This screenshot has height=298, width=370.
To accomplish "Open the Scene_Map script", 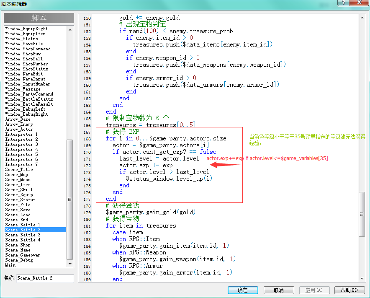I will 16,175.
